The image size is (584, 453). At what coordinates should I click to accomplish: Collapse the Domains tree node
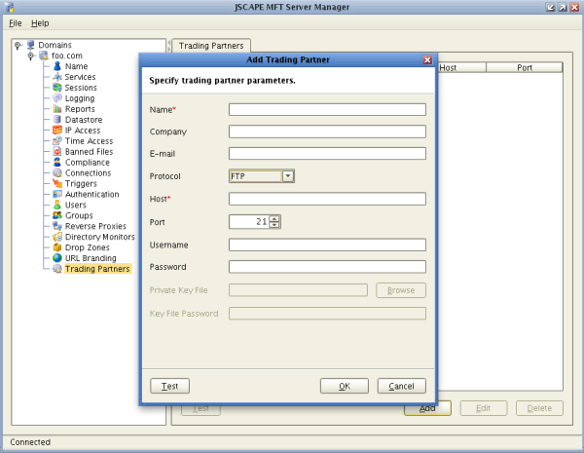point(18,45)
